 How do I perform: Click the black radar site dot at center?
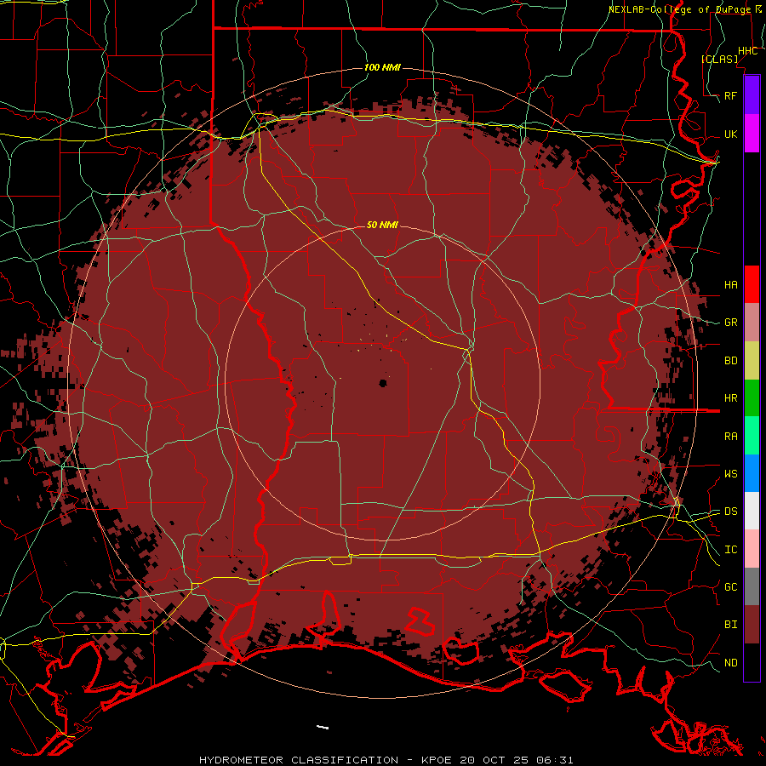tap(383, 384)
